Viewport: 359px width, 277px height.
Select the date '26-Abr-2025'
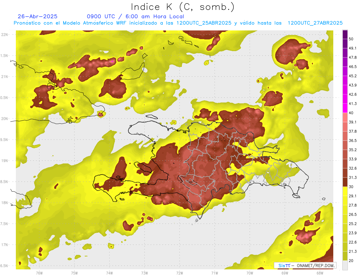coord(37,16)
